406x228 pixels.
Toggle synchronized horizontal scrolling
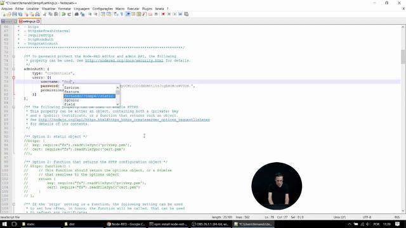pos(108,14)
